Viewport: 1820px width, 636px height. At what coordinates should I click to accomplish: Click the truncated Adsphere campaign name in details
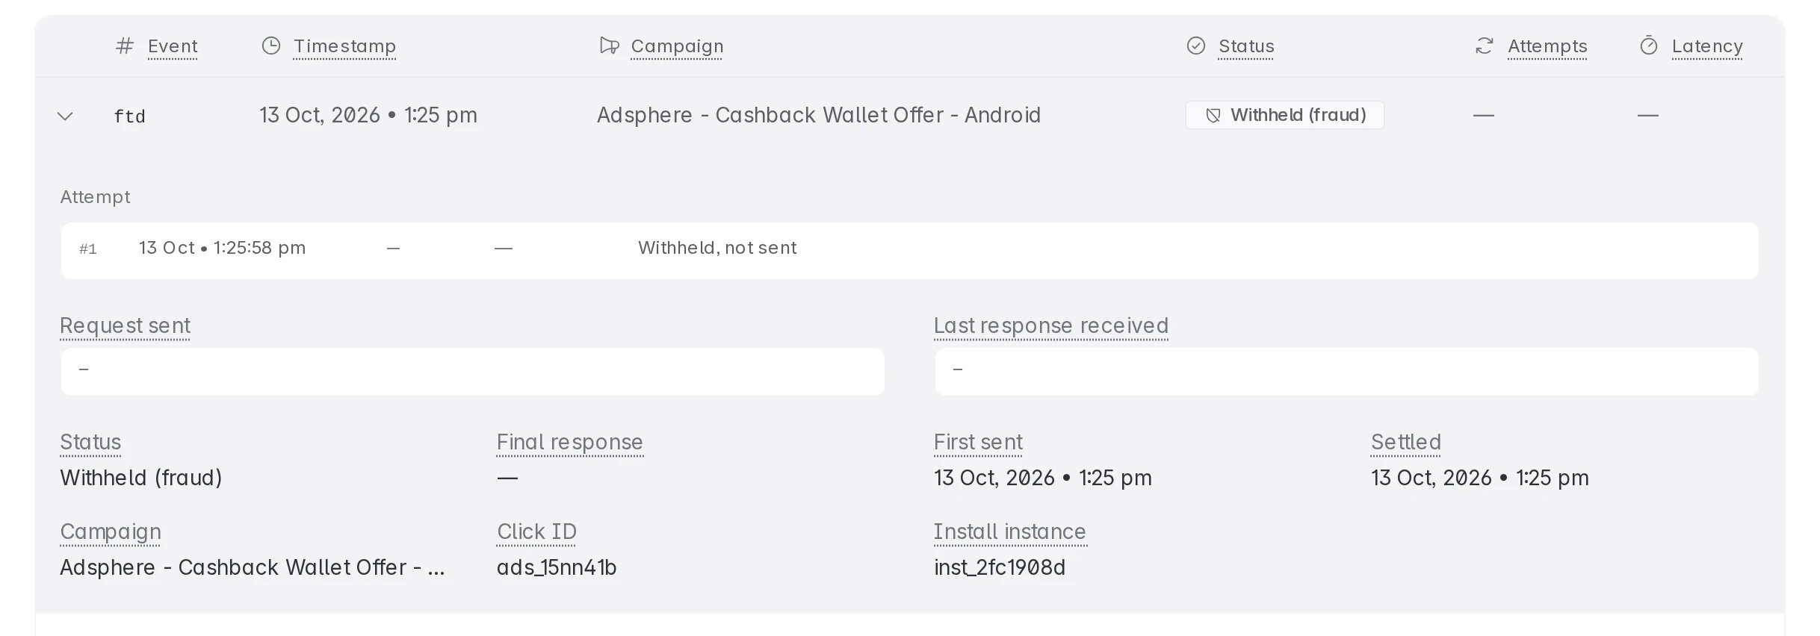[253, 567]
